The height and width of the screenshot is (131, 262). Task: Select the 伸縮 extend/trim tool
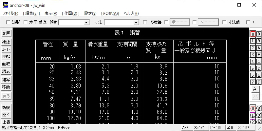(6, 57)
